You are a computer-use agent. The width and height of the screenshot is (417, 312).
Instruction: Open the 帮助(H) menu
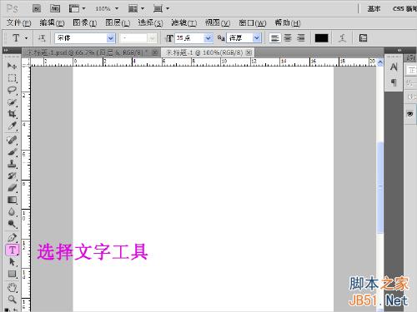point(288,22)
